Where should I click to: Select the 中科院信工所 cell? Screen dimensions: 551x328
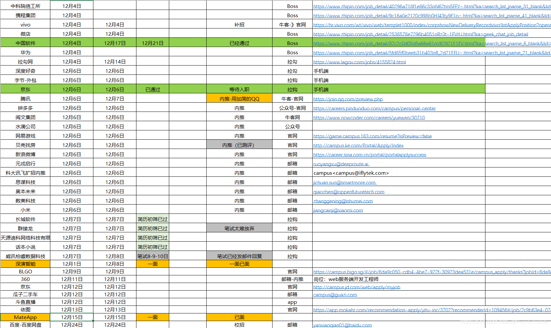point(25,6)
